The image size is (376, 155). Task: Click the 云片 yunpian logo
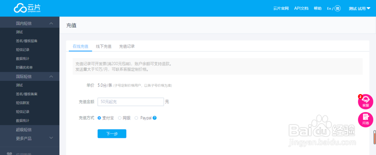coord(27,8)
